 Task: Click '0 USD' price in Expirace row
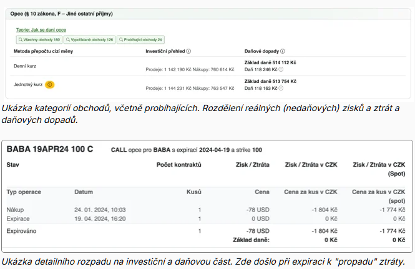click(x=260, y=218)
